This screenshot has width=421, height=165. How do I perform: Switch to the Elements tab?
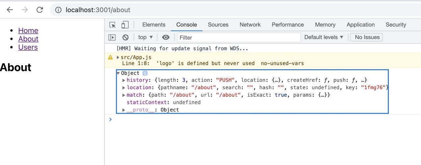tap(154, 25)
